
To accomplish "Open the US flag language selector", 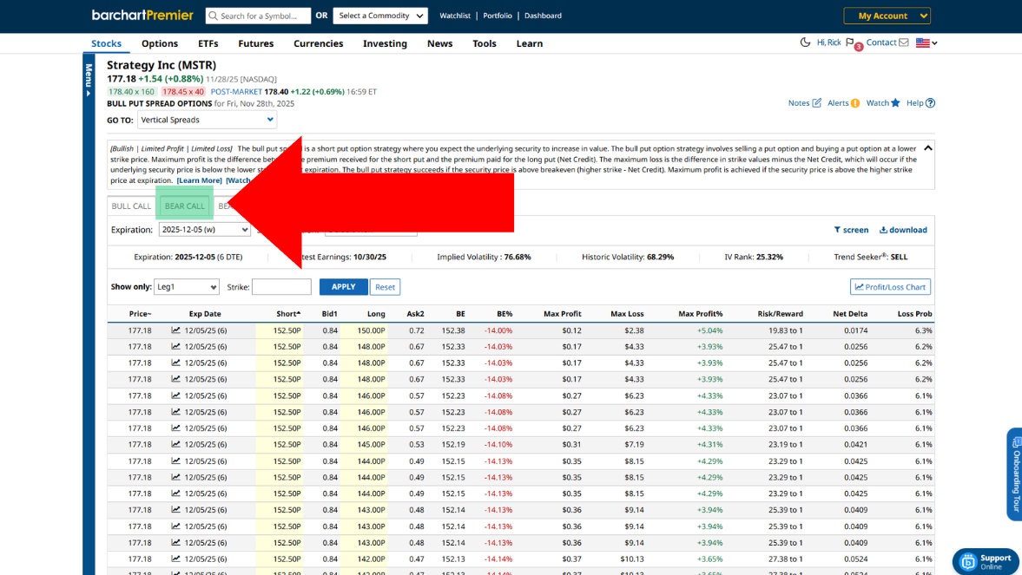I will [926, 43].
